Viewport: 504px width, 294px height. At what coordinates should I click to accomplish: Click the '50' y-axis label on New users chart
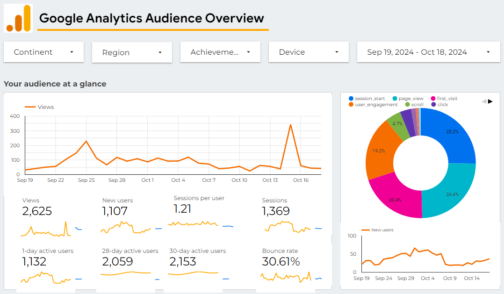pyautogui.click(x=353, y=254)
